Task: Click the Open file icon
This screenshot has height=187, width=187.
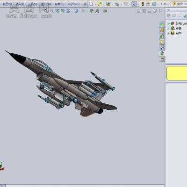Action: coord(100,4)
